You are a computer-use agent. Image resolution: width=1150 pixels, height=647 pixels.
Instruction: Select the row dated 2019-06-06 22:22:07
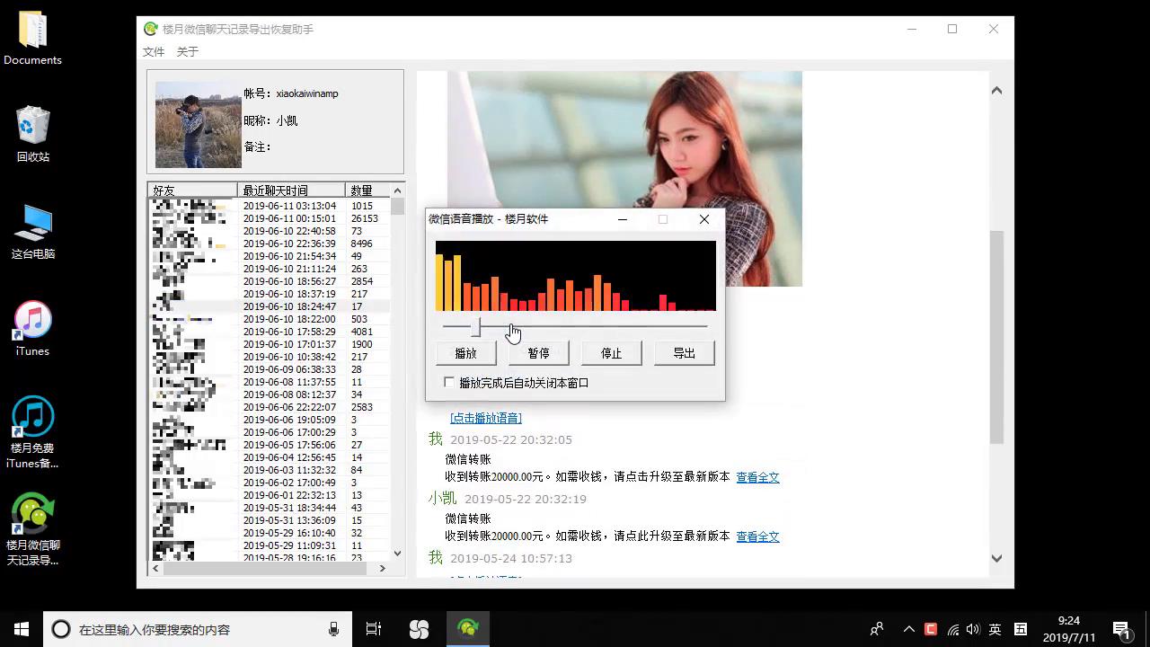270,407
